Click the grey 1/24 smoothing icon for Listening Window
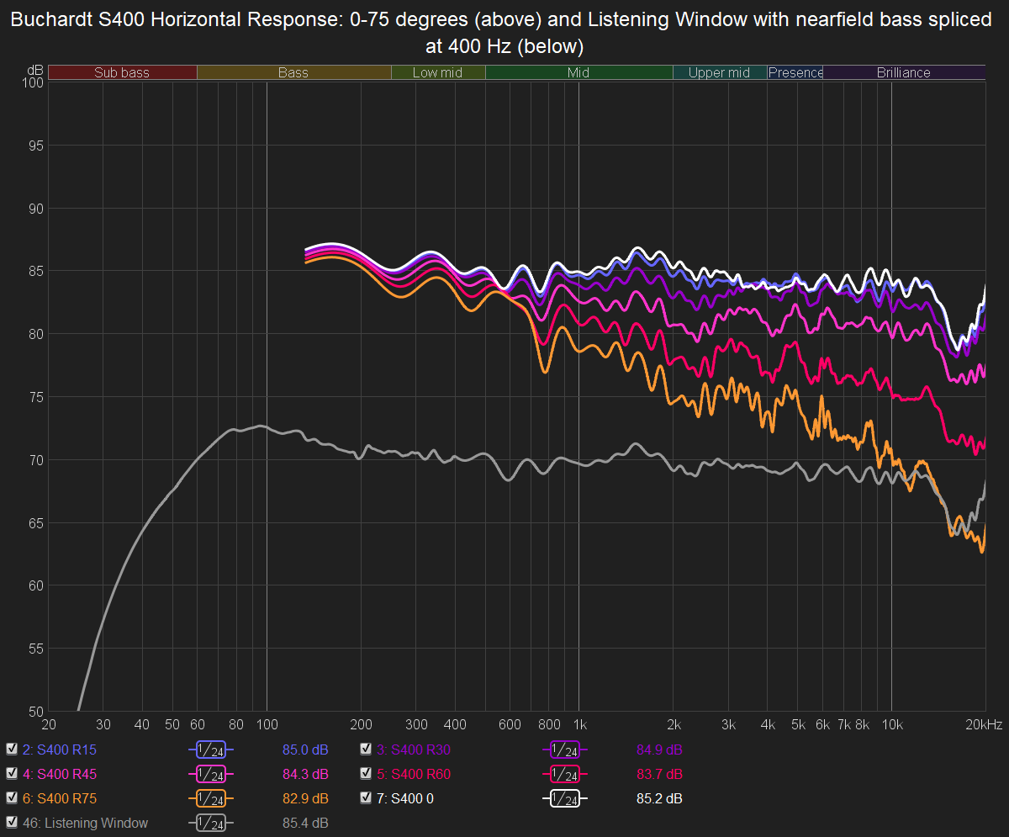This screenshot has width=1009, height=837. click(x=212, y=824)
